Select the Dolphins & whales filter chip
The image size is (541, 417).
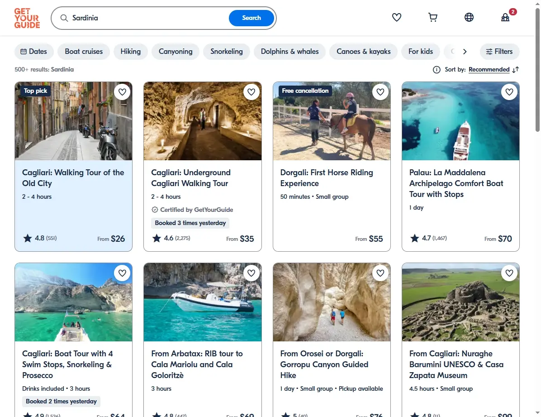pyautogui.click(x=290, y=52)
